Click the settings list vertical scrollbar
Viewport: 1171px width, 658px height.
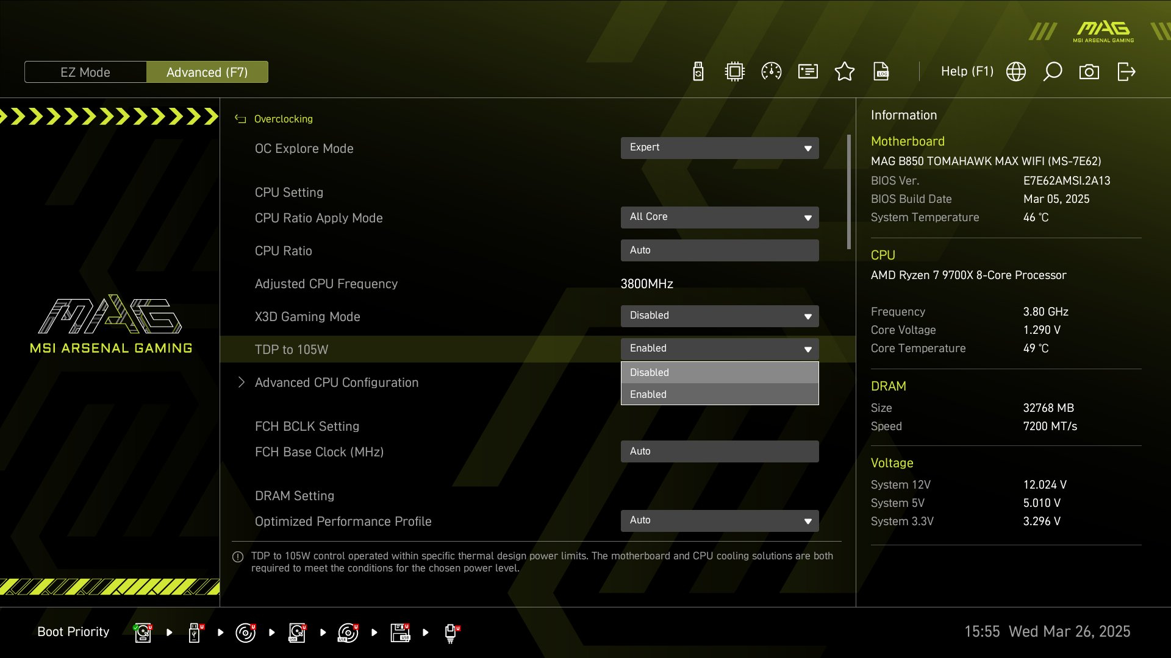pos(849,192)
